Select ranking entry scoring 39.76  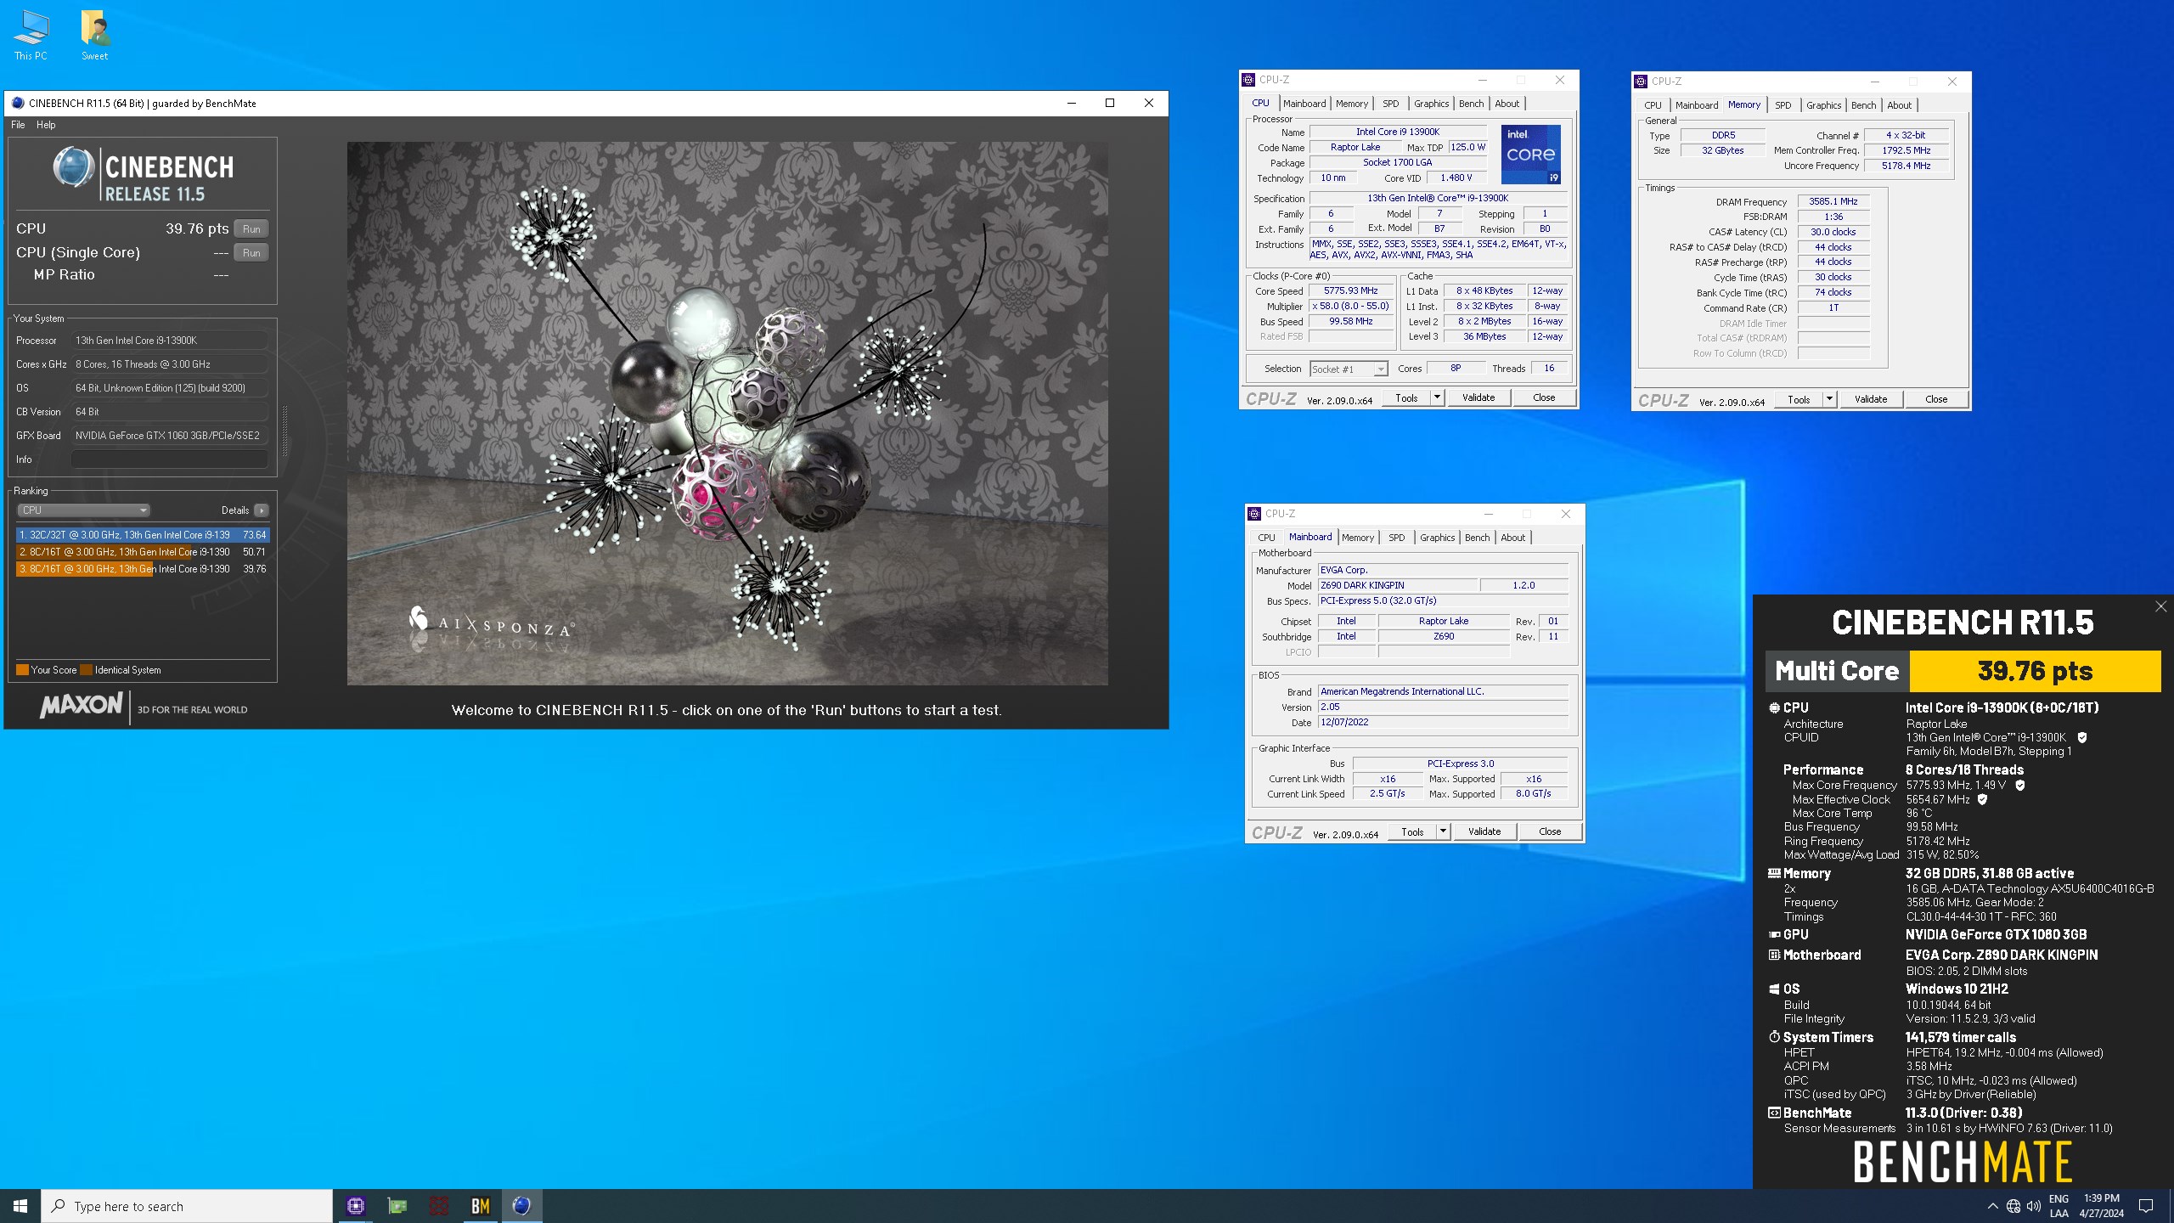click(143, 569)
